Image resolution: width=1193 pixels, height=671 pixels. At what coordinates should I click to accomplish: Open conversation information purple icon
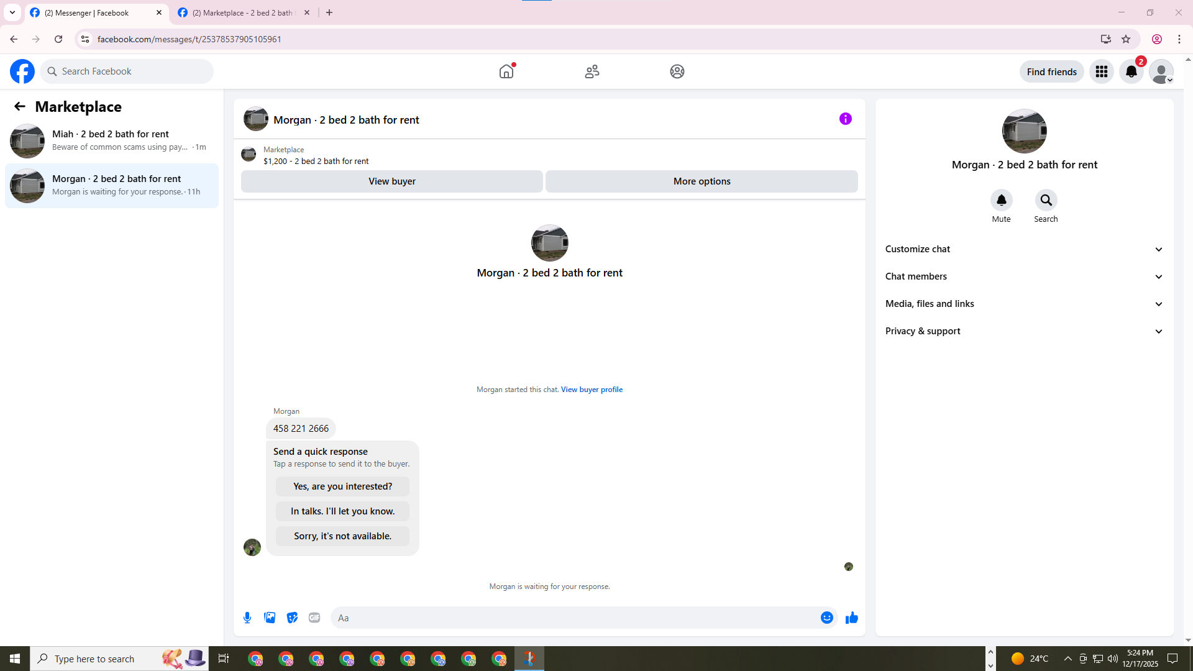845,119
